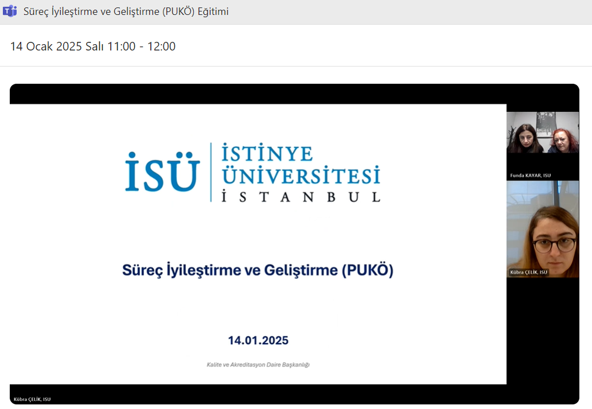Click Kalite ve Akreditasyon Daire Başkanlığı footer

[258, 365]
